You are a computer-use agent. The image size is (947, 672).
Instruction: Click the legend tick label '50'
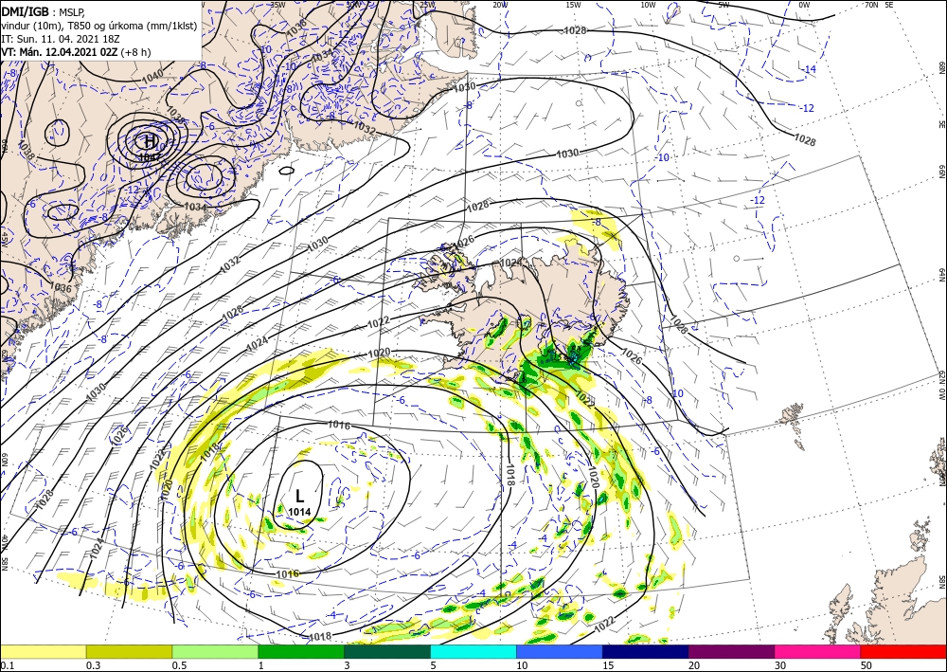pyautogui.click(x=867, y=665)
